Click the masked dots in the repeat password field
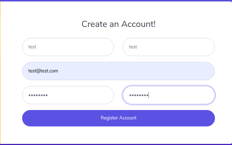 click(139, 95)
